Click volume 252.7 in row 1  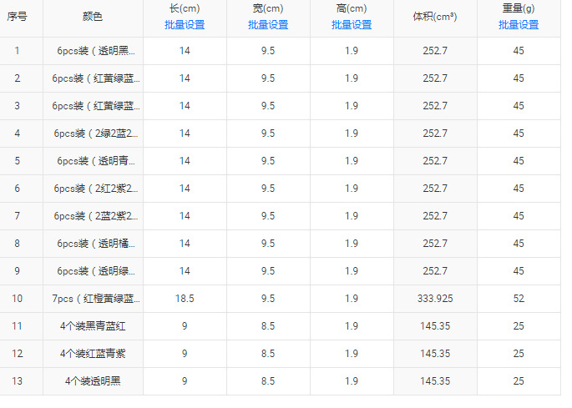(x=435, y=51)
